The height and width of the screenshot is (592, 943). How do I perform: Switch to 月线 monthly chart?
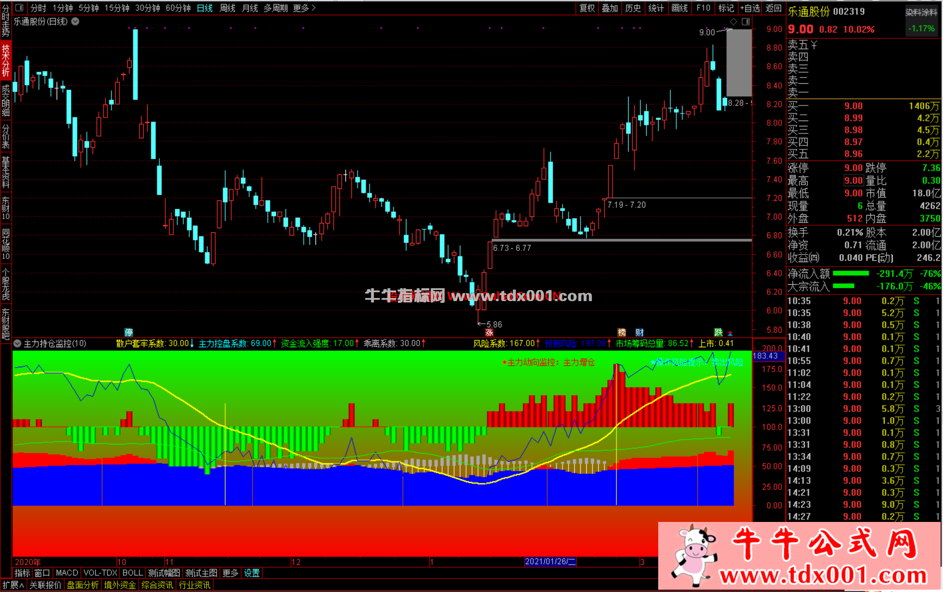click(x=250, y=8)
